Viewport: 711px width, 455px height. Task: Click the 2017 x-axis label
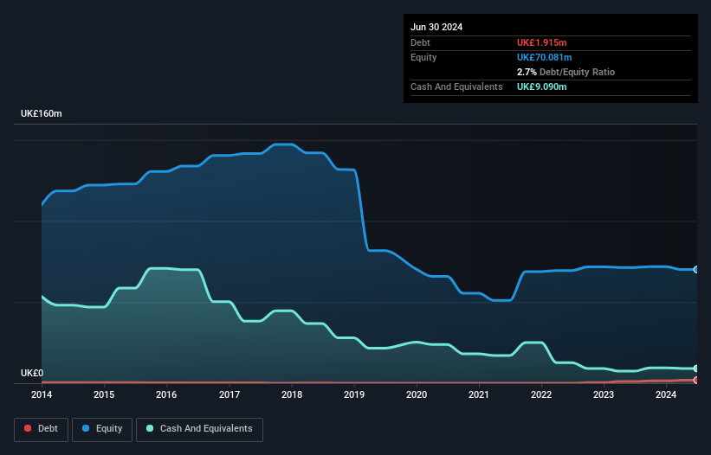(x=229, y=394)
